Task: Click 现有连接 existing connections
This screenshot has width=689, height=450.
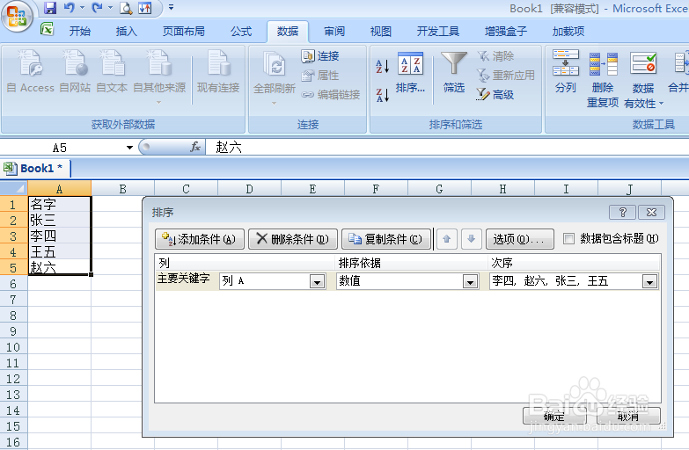Action: pyautogui.click(x=218, y=71)
